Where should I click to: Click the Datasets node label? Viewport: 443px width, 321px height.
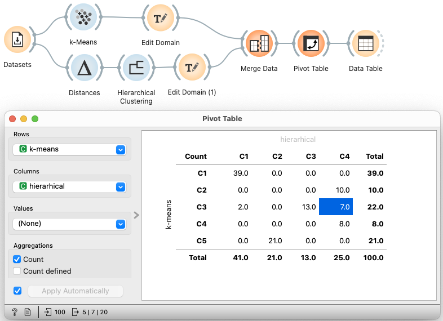tap(17, 65)
